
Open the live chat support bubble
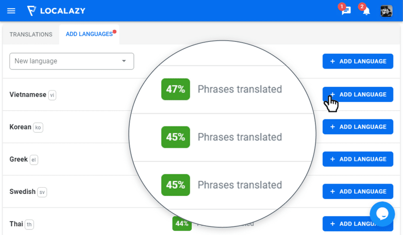(382, 214)
